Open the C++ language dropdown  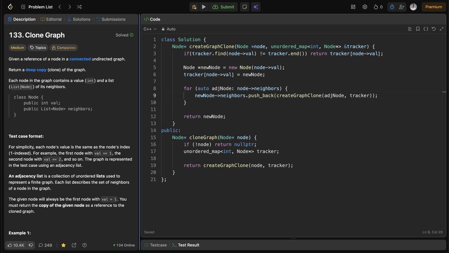pos(150,29)
